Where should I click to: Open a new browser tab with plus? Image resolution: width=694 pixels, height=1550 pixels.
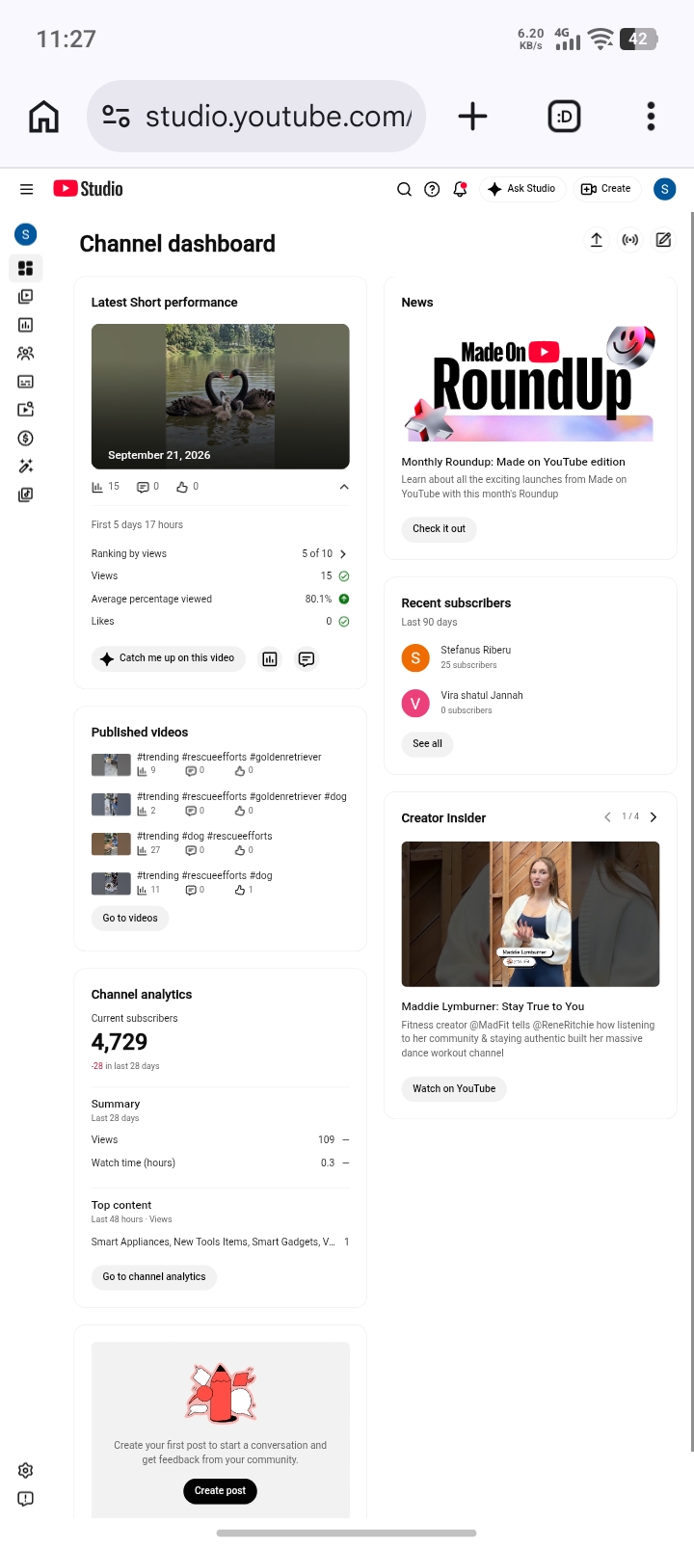tap(472, 117)
